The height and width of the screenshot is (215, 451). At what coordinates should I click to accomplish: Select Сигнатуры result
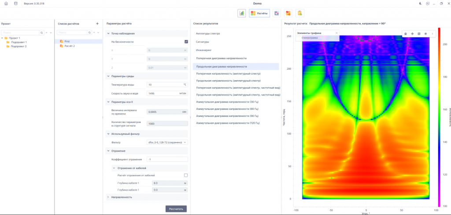(x=202, y=42)
